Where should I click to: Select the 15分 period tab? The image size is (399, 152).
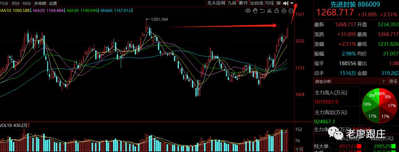(5, 3)
